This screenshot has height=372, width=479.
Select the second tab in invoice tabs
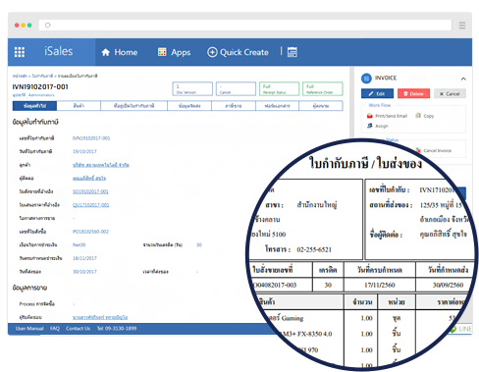point(79,106)
